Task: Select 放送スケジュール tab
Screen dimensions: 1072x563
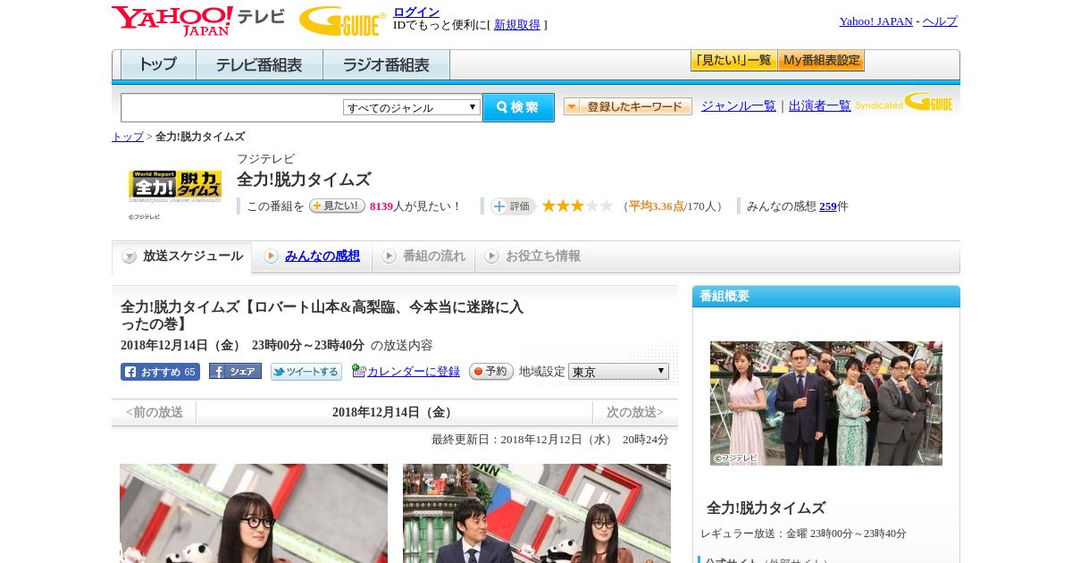Action: tap(182, 256)
